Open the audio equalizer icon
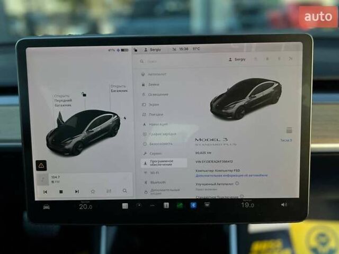Image resolution: width=339 pixels, height=254 pixels. [x=109, y=191]
